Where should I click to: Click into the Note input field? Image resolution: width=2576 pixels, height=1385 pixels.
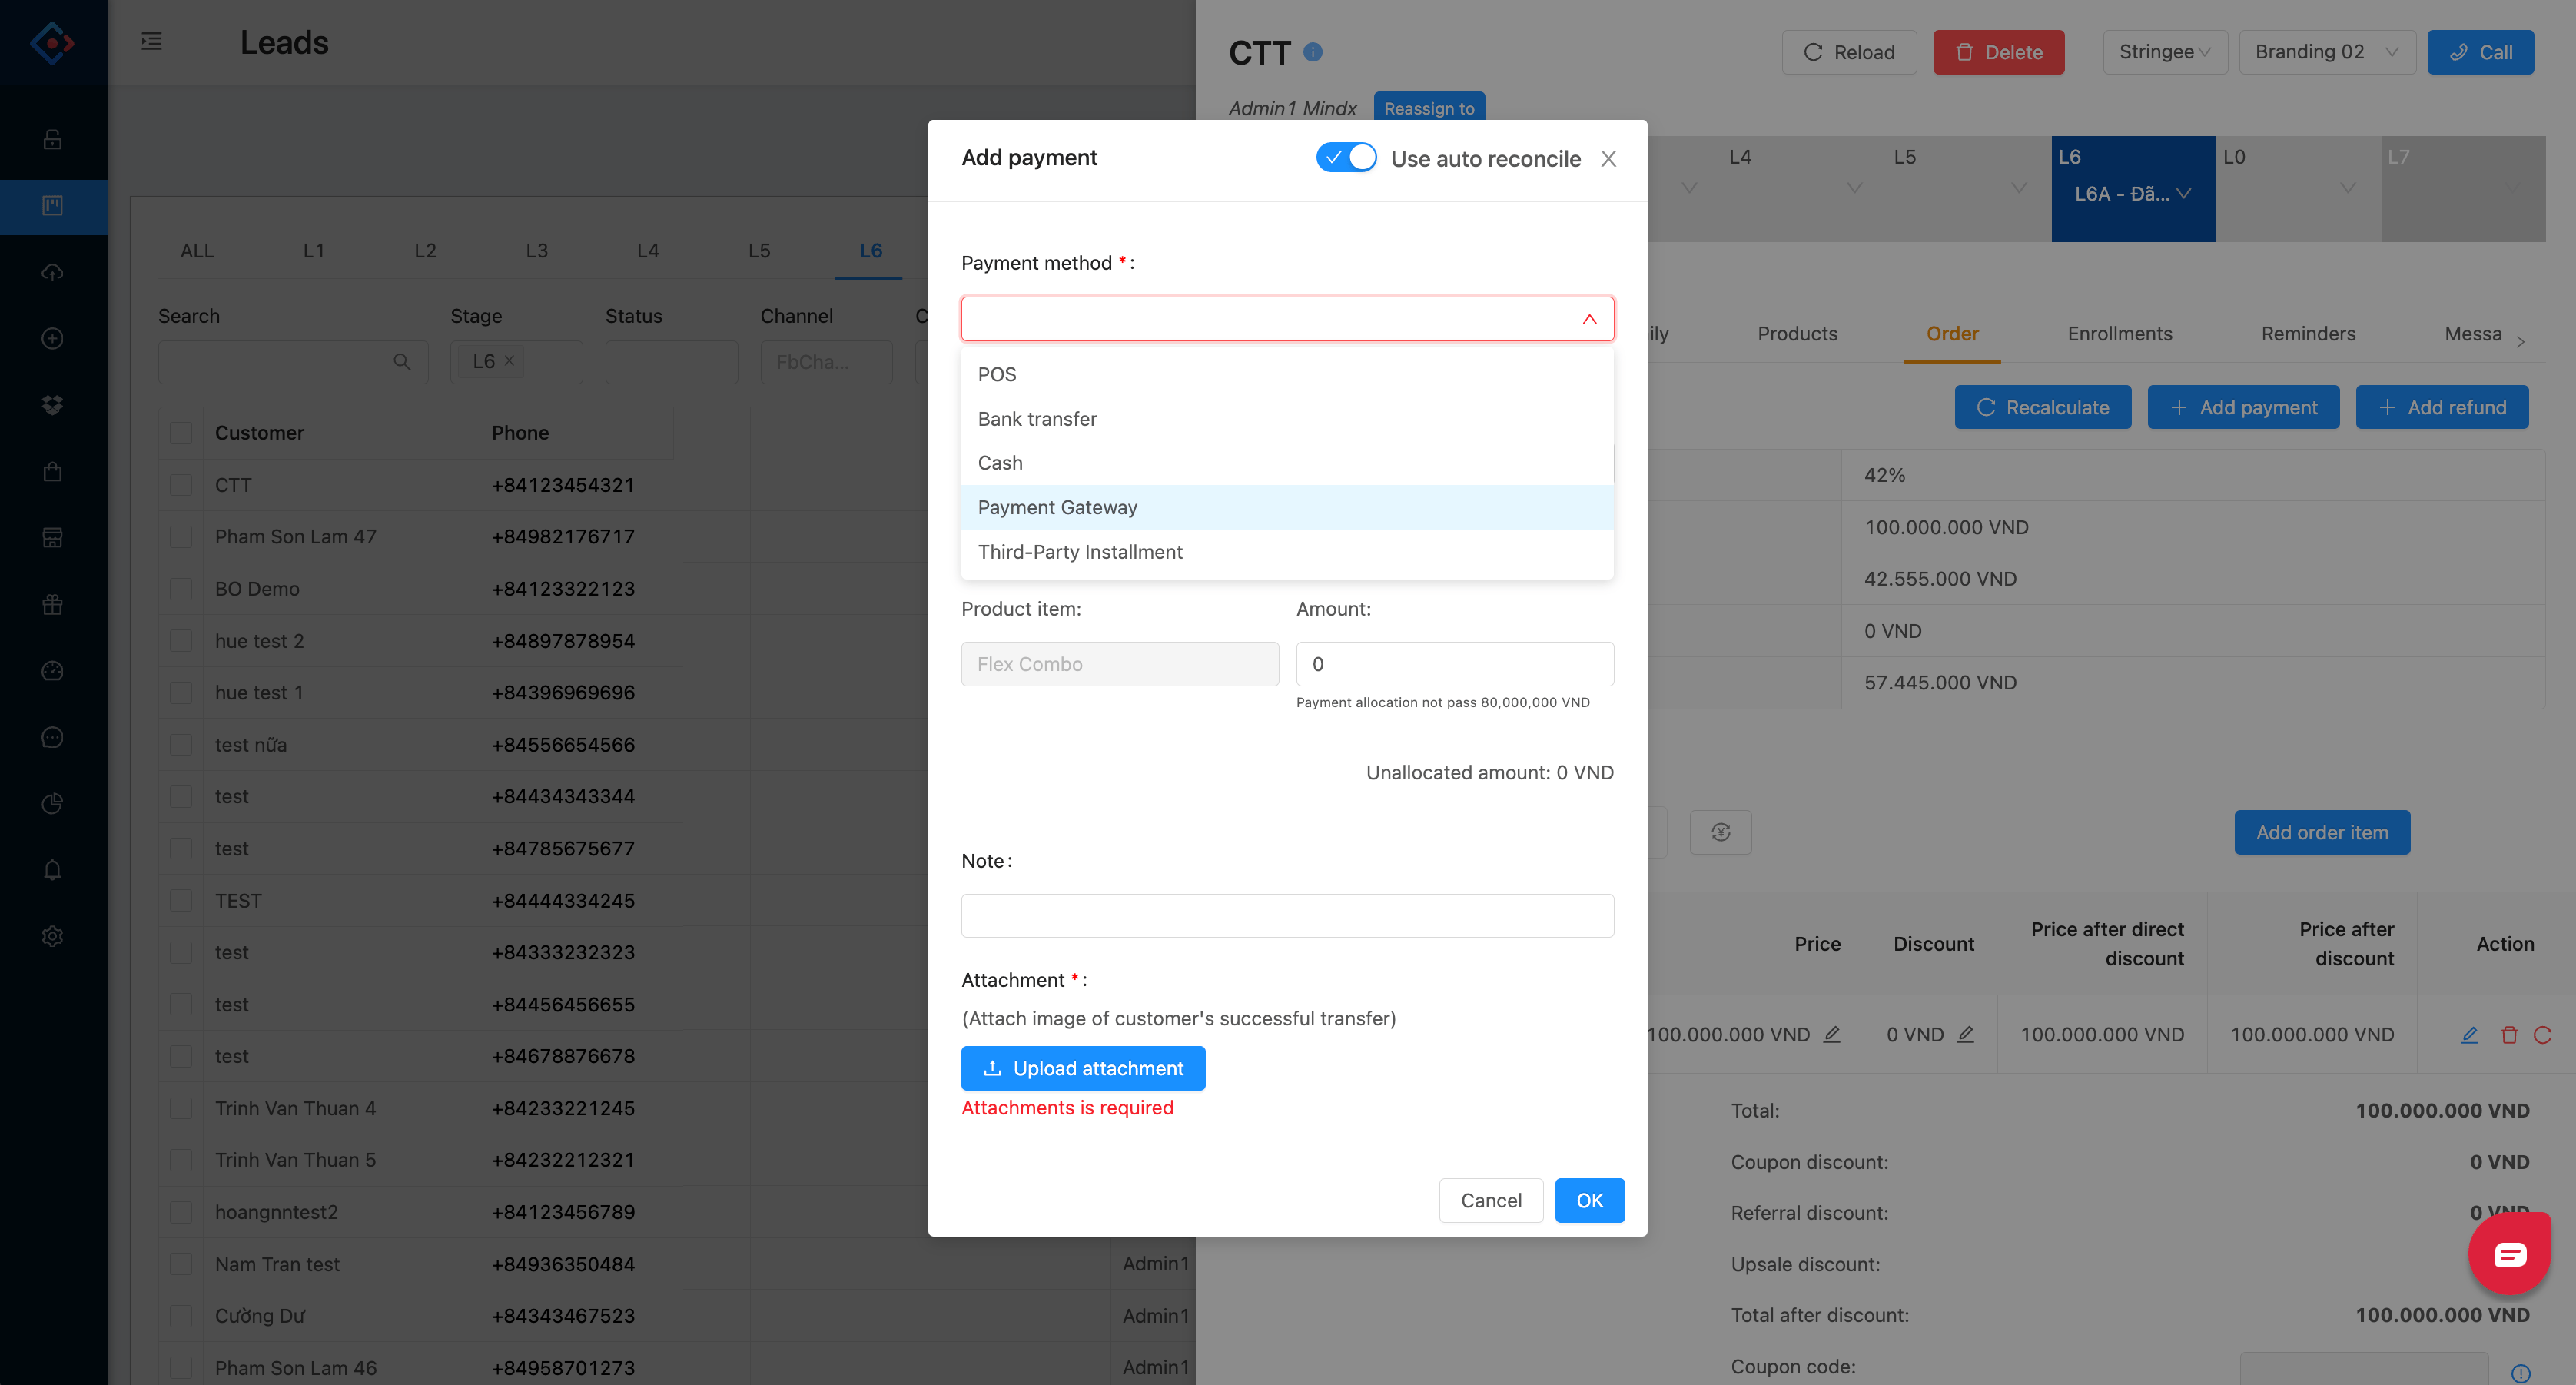tap(1287, 915)
